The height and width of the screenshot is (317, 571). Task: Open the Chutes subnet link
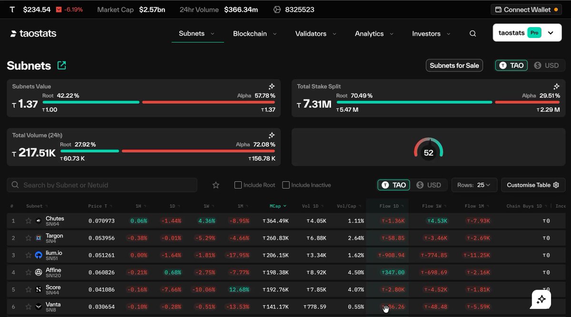coord(55,219)
